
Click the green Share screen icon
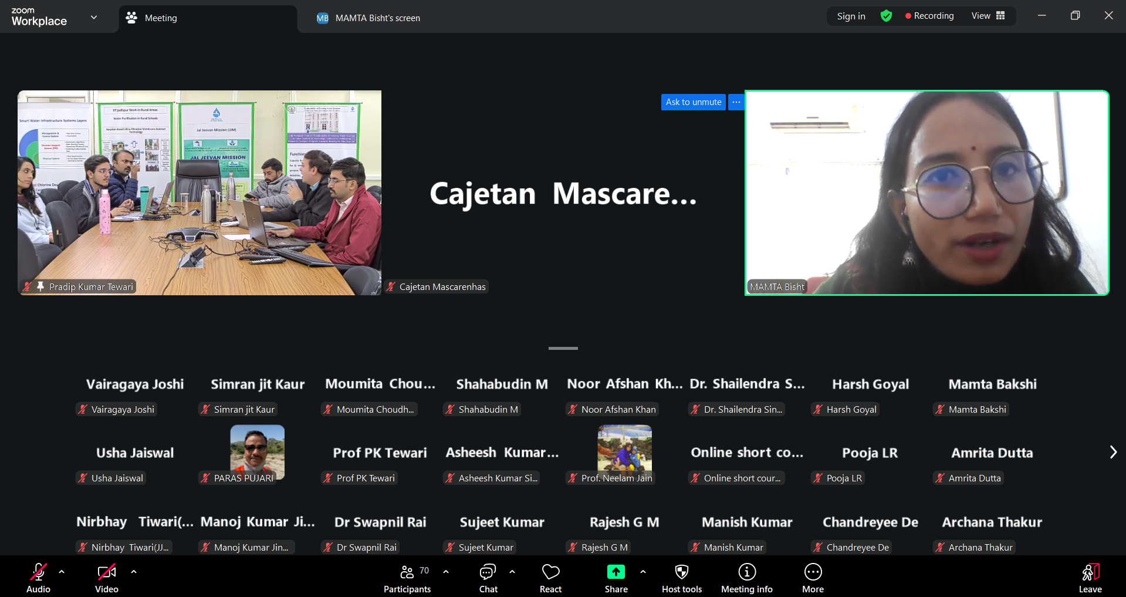[x=616, y=572]
